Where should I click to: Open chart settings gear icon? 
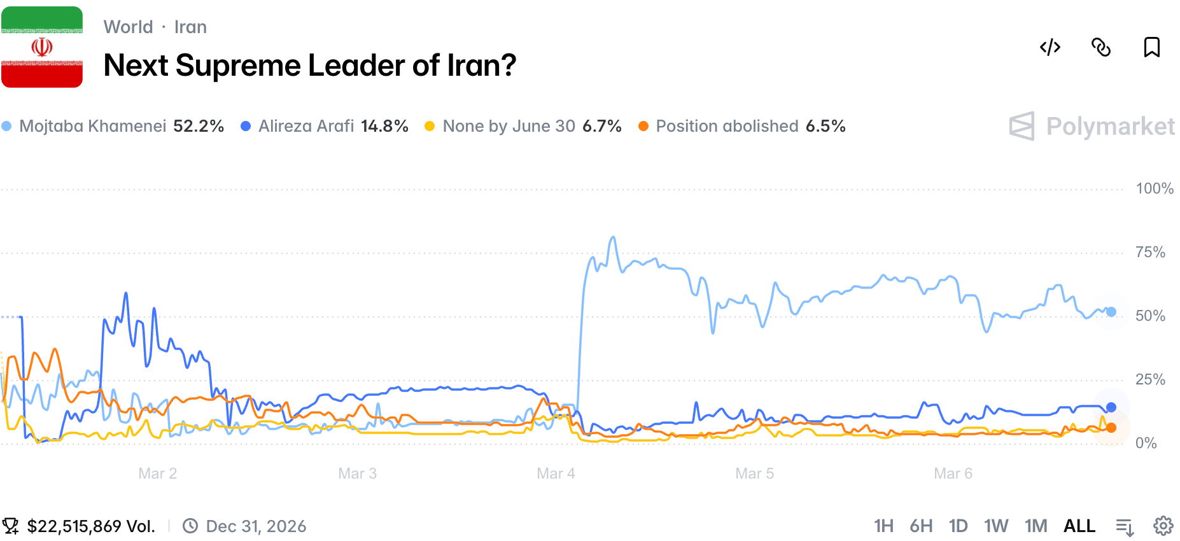1163,526
